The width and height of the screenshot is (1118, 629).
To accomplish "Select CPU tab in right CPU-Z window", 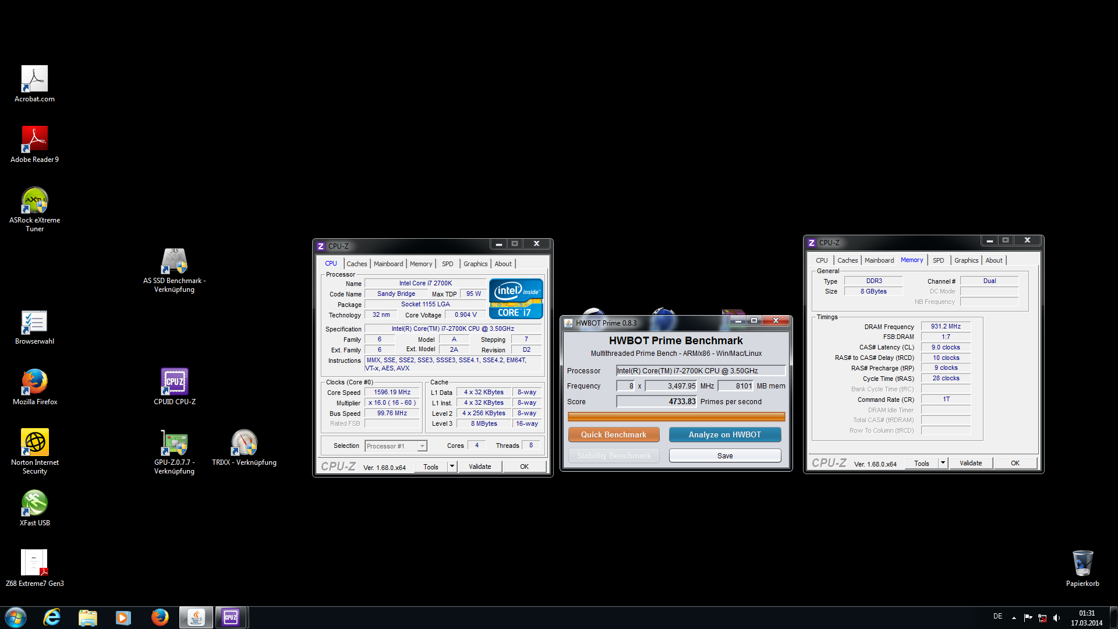I will (822, 260).
